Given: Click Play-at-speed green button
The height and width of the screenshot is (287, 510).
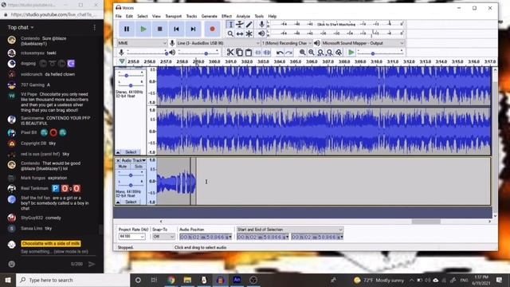Looking at the screenshot, I should [351, 53].
